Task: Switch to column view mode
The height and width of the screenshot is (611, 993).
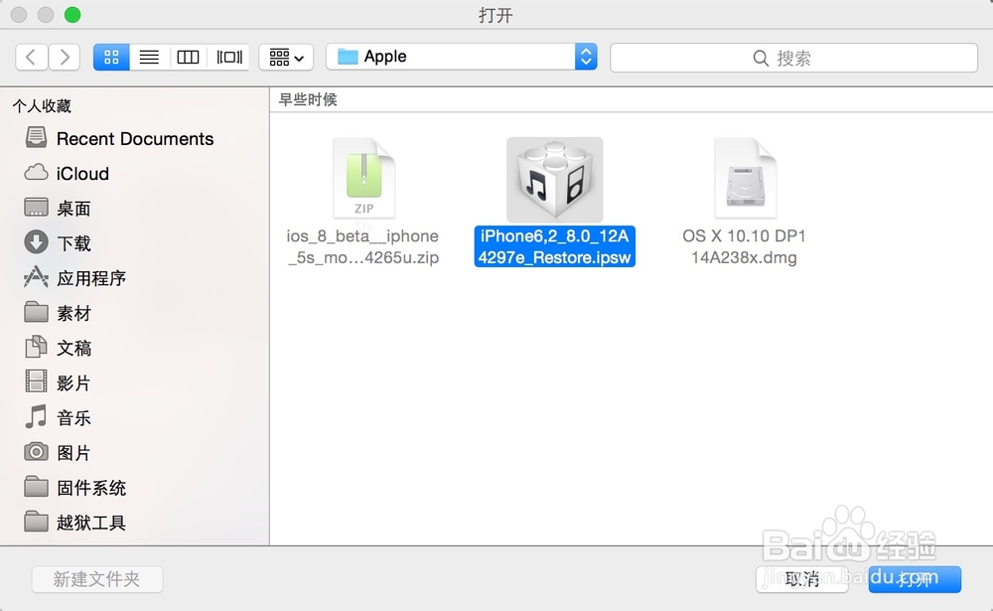Action: click(x=187, y=57)
